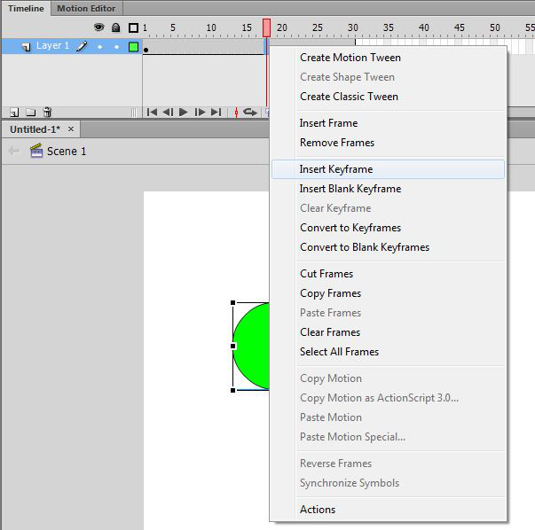Click Scene 1 in the edit bar
535x530 pixels.
[x=67, y=152]
